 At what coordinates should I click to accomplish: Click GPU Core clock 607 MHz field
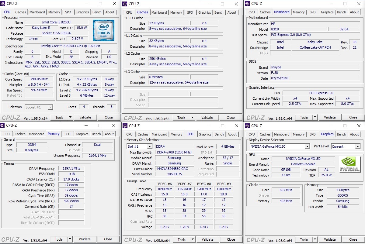[x=286, y=190]
